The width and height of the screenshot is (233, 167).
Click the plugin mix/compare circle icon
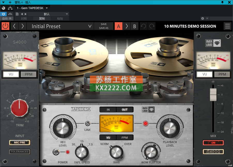click(x=4, y=8)
